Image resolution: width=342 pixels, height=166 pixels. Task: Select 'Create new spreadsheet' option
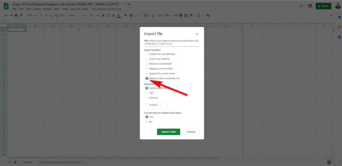(x=147, y=54)
